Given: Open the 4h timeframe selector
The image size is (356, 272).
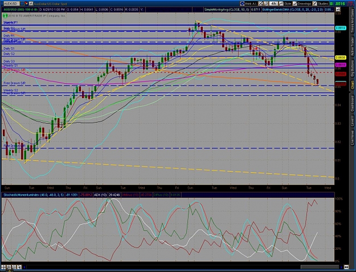Looking at the screenshot, I should point(273,3).
